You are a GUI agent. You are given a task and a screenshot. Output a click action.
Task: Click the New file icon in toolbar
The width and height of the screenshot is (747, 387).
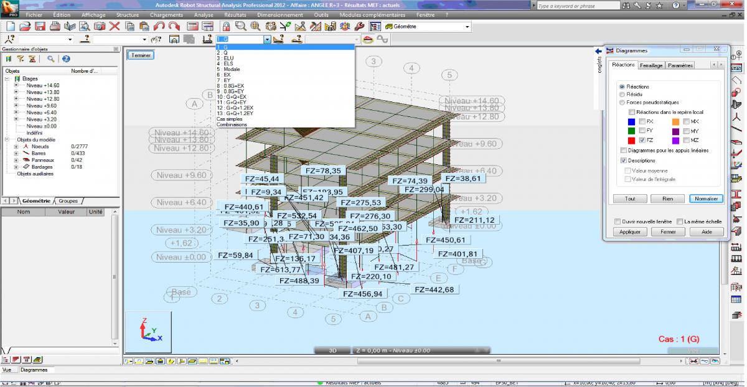10,27
